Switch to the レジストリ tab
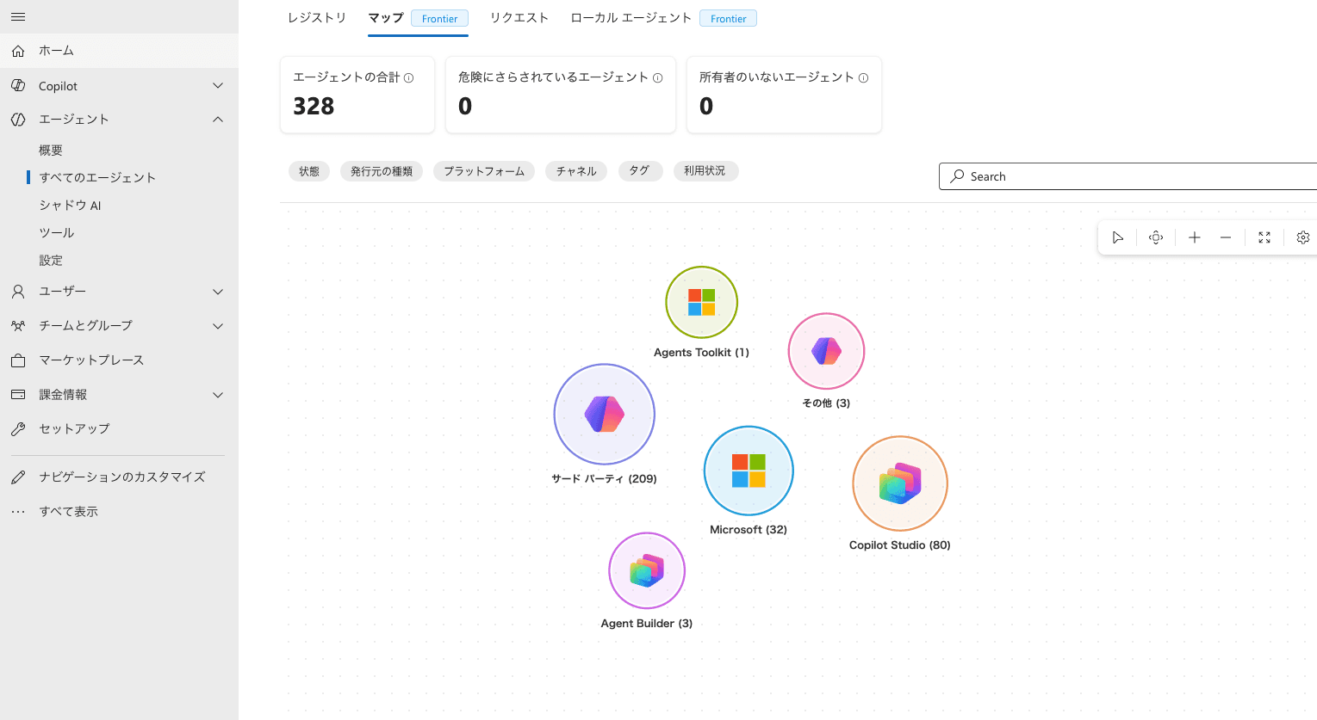The image size is (1317, 720). [x=317, y=18]
